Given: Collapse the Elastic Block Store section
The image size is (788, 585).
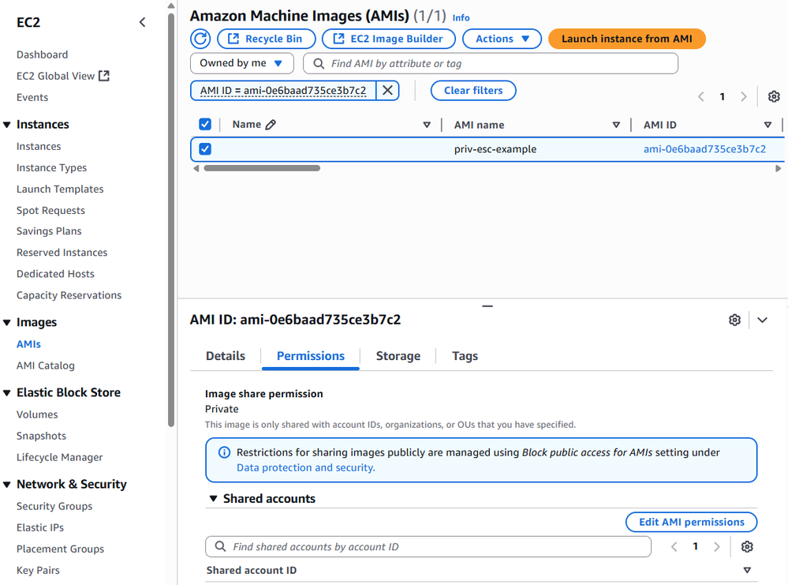Looking at the screenshot, I should tap(7, 393).
